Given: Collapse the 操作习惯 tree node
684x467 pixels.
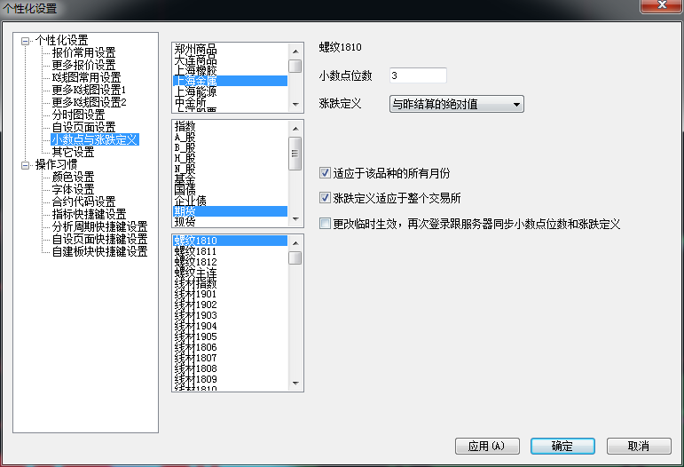Looking at the screenshot, I should pyautogui.click(x=25, y=164).
